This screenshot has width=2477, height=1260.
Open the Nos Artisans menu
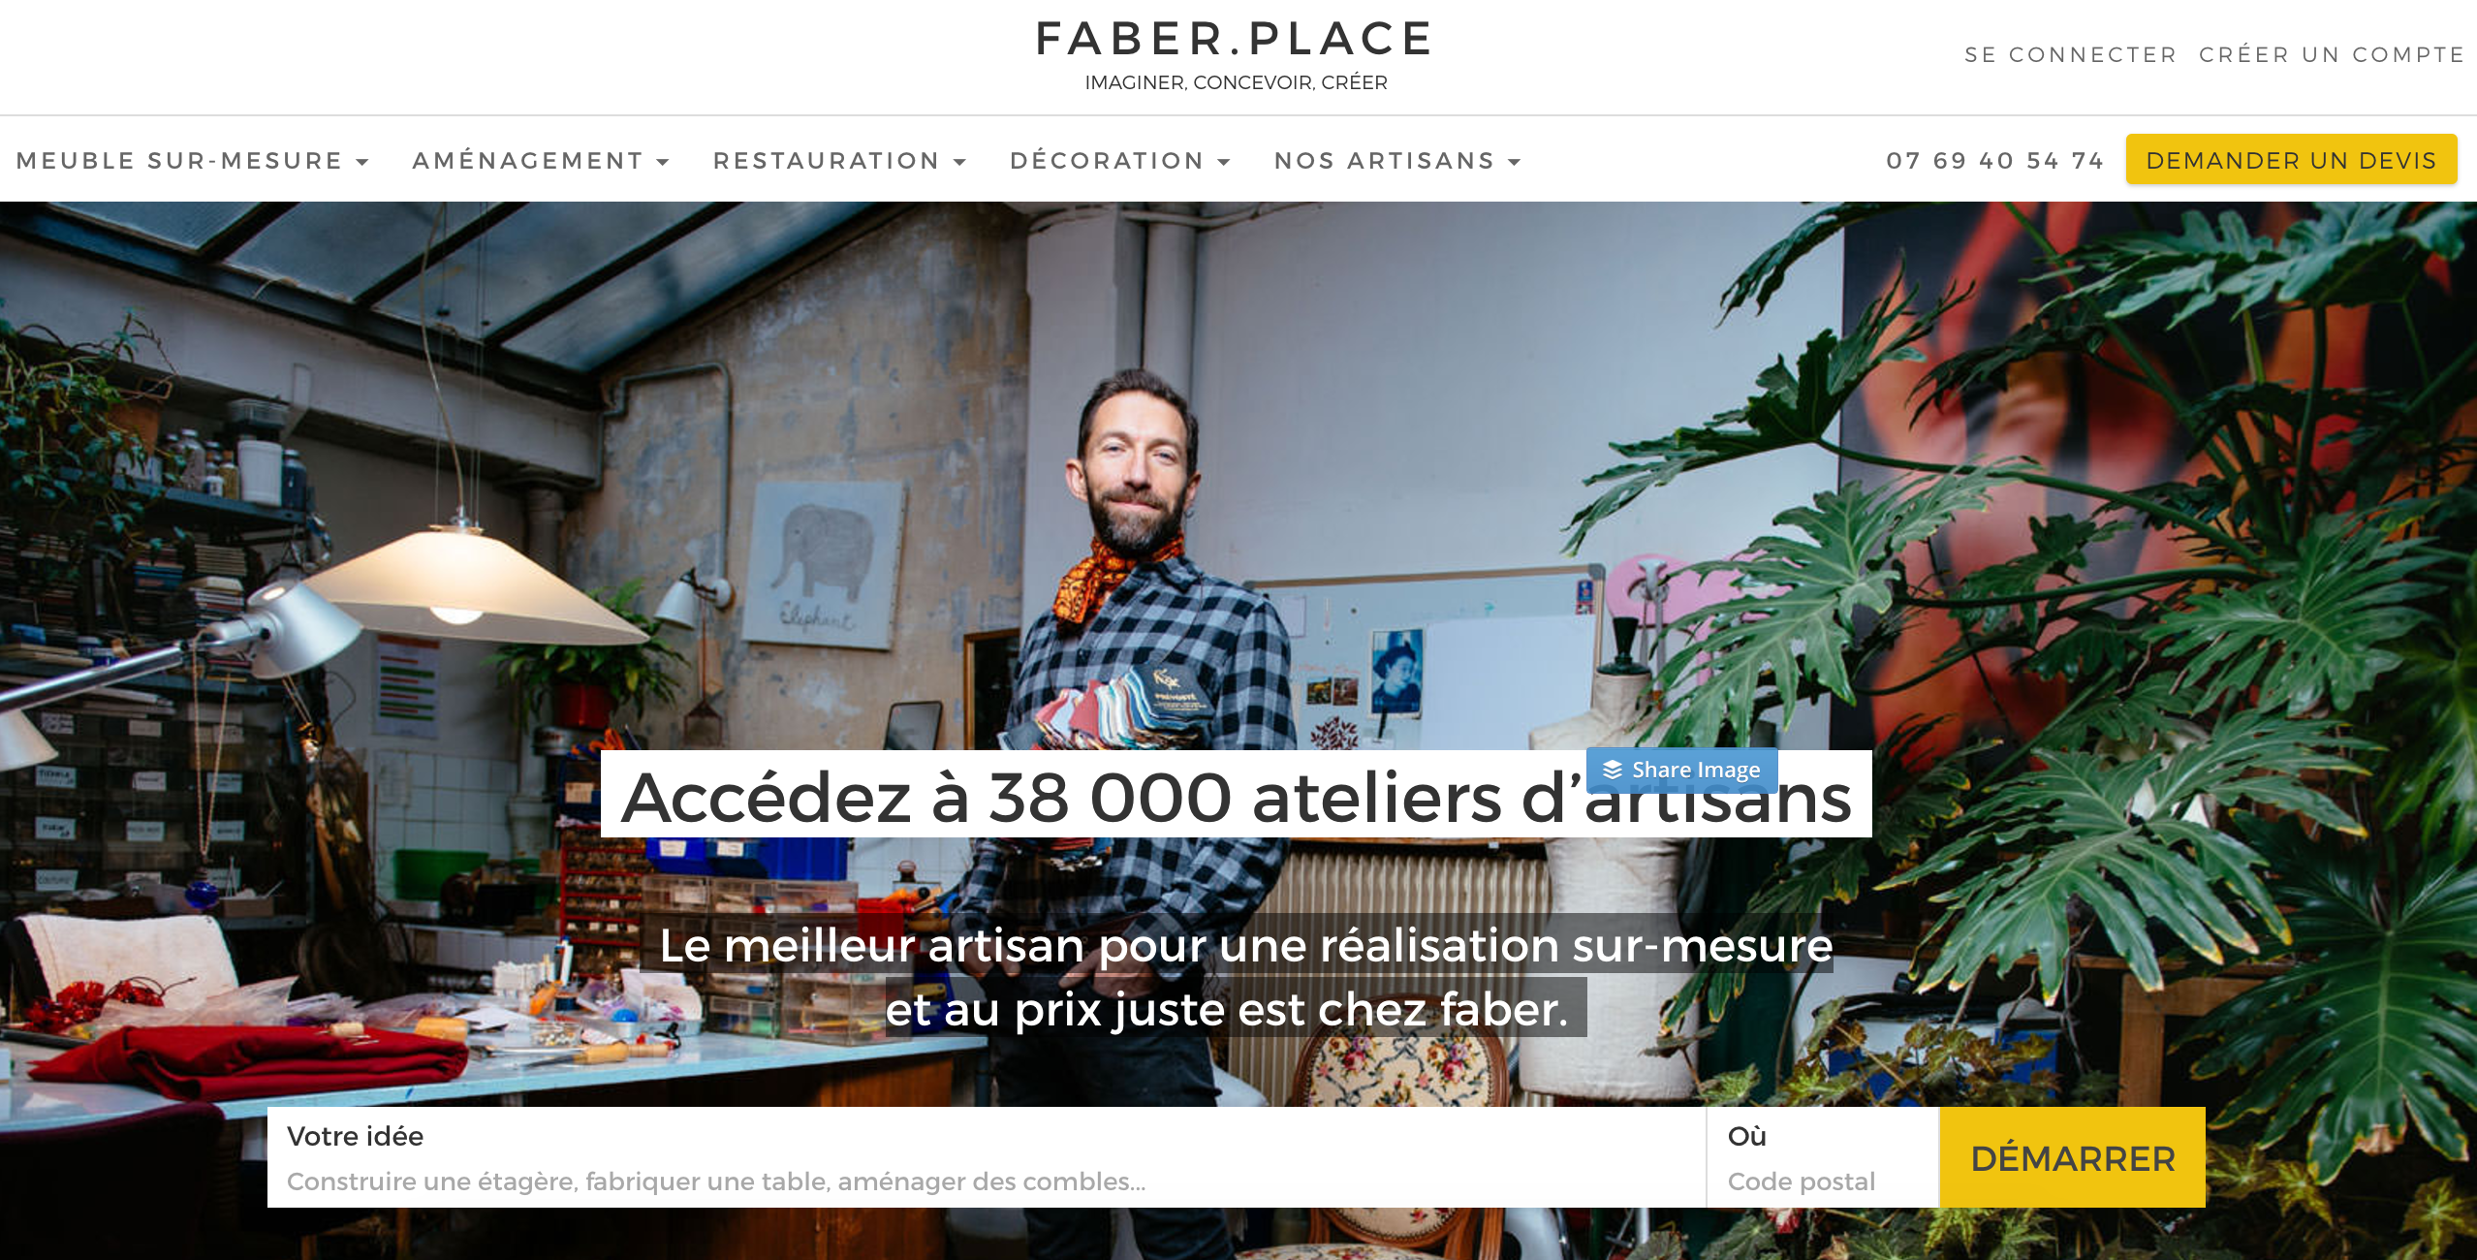coord(1397,161)
